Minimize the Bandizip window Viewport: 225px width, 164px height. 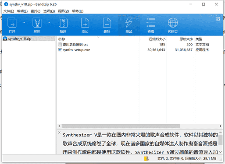tap(191, 4)
